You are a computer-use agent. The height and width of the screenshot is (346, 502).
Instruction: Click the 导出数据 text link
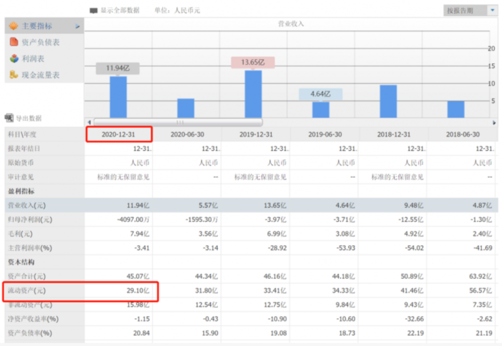click(29, 118)
